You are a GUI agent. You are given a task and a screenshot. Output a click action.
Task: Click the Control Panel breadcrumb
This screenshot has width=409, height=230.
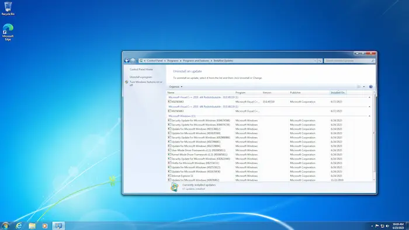click(155, 61)
